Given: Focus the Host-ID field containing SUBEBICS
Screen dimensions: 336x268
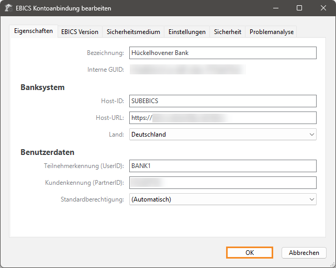Looking at the screenshot, I should 222,101.
